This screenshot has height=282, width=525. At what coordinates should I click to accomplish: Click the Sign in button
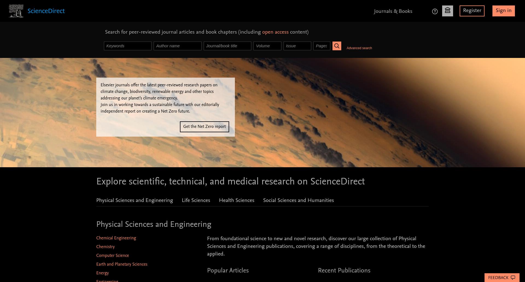tap(504, 11)
